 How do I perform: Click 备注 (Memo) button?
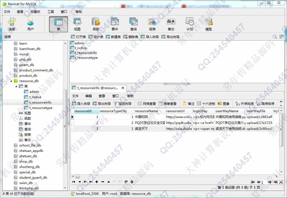coord(189,104)
